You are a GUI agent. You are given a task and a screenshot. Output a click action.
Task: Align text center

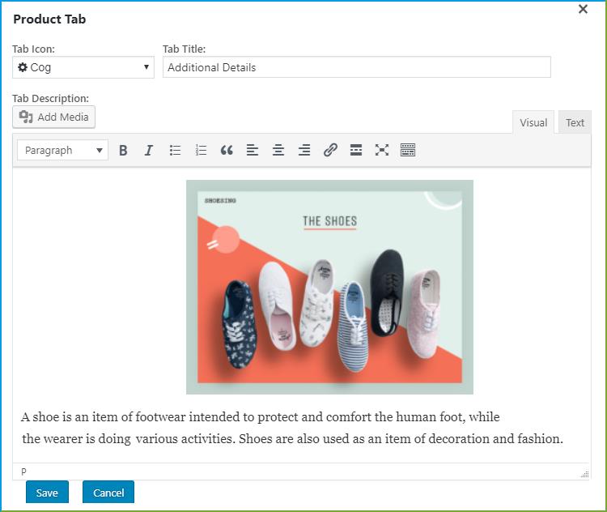(x=278, y=150)
